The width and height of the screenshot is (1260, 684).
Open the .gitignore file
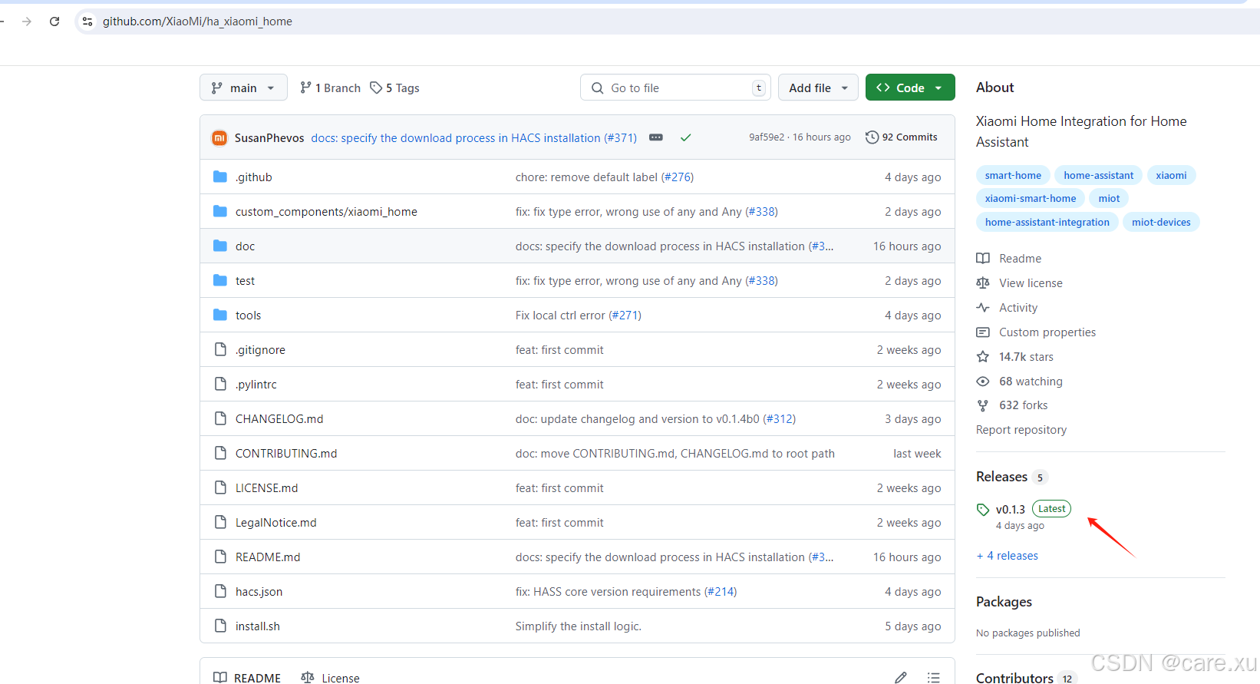[260, 349]
